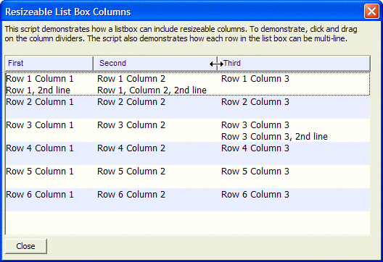Select the Row 5 Column 2 cell

[x=131, y=172]
